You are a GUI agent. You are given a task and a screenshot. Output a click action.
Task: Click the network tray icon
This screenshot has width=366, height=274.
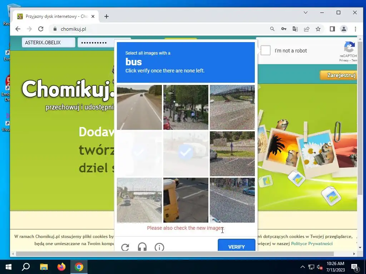pyautogui.click(x=311, y=267)
